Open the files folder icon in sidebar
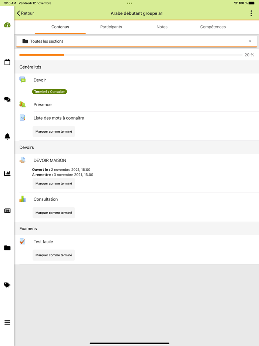Image resolution: width=259 pixels, height=346 pixels. (x=7, y=248)
